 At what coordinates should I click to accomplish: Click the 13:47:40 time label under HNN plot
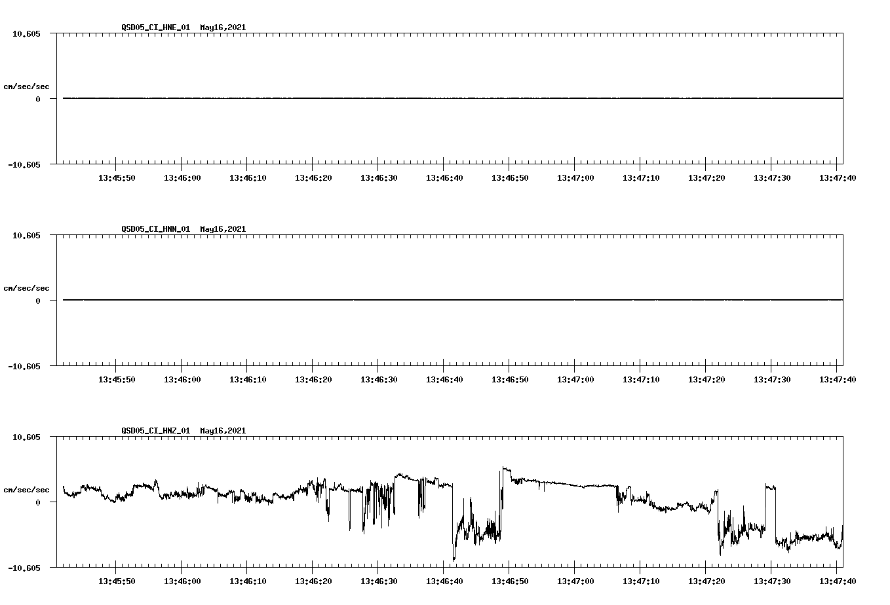839,378
